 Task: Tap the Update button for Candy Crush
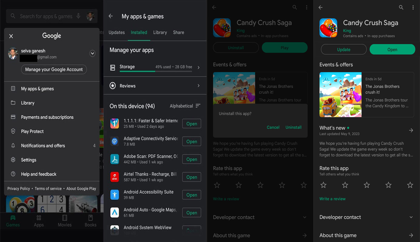click(x=344, y=50)
